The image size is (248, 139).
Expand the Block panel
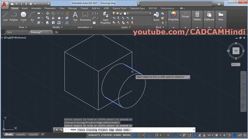tap(160, 27)
